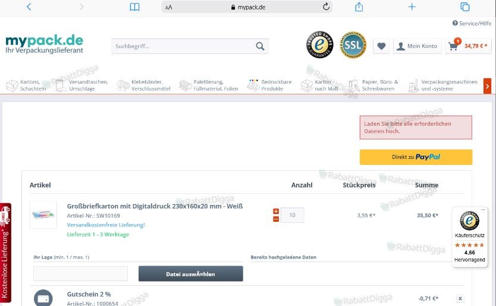Image resolution: width=496 pixels, height=306 pixels.
Task: Open the Käuferschutz widget three-dot menu
Action: (483, 210)
